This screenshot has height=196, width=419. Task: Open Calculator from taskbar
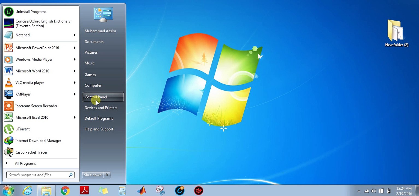click(x=122, y=191)
